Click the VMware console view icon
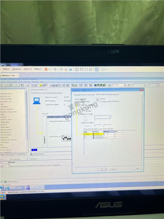This screenshot has height=219, width=164. pyautogui.click(x=96, y=70)
